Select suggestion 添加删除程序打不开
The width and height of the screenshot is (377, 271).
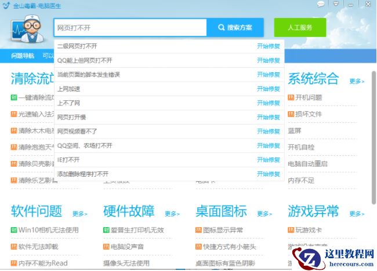[x=83, y=174]
